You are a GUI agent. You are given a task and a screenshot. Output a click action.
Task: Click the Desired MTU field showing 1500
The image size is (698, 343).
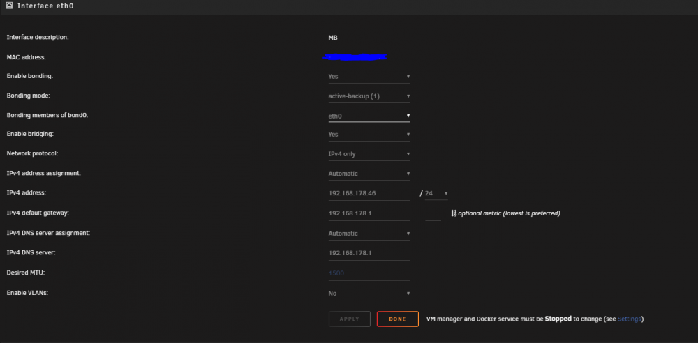pyautogui.click(x=369, y=273)
